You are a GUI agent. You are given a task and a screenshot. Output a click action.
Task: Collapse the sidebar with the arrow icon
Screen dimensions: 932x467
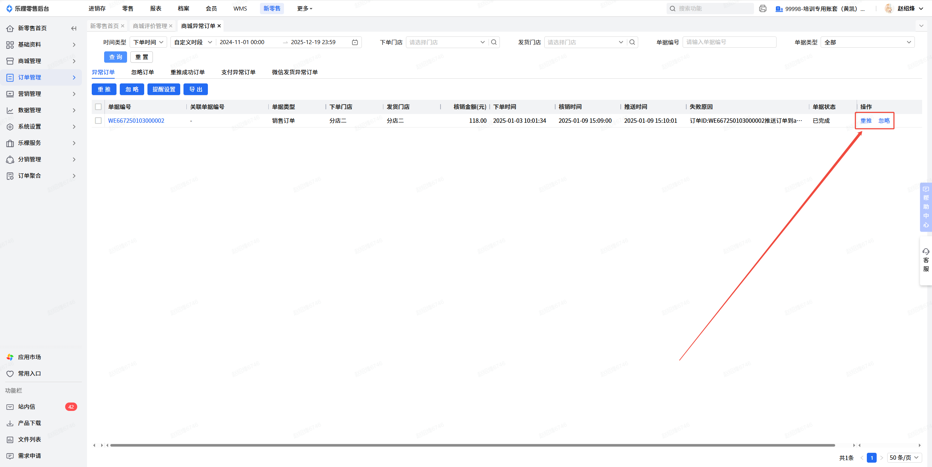coord(74,28)
